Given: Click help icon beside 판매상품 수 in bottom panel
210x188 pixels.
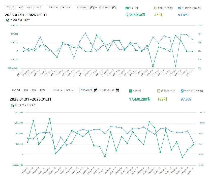Looking at the screenshot, I should [174, 91].
